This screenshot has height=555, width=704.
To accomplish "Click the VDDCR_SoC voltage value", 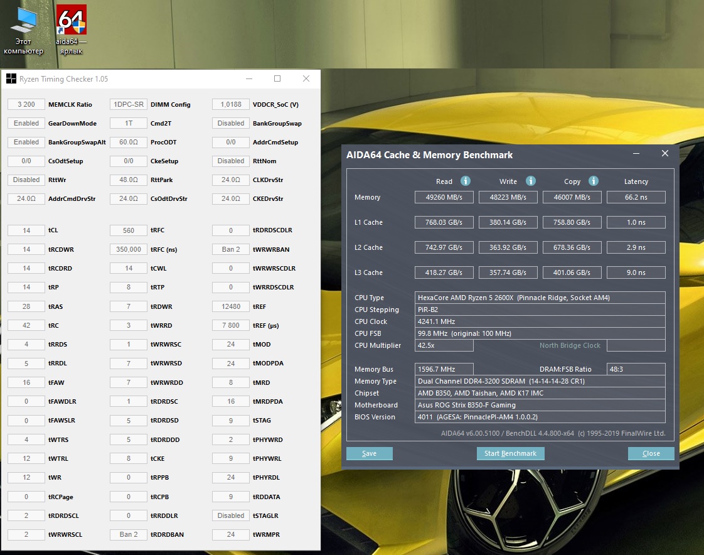I will (231, 104).
